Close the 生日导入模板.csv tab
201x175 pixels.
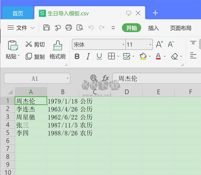point(138,13)
